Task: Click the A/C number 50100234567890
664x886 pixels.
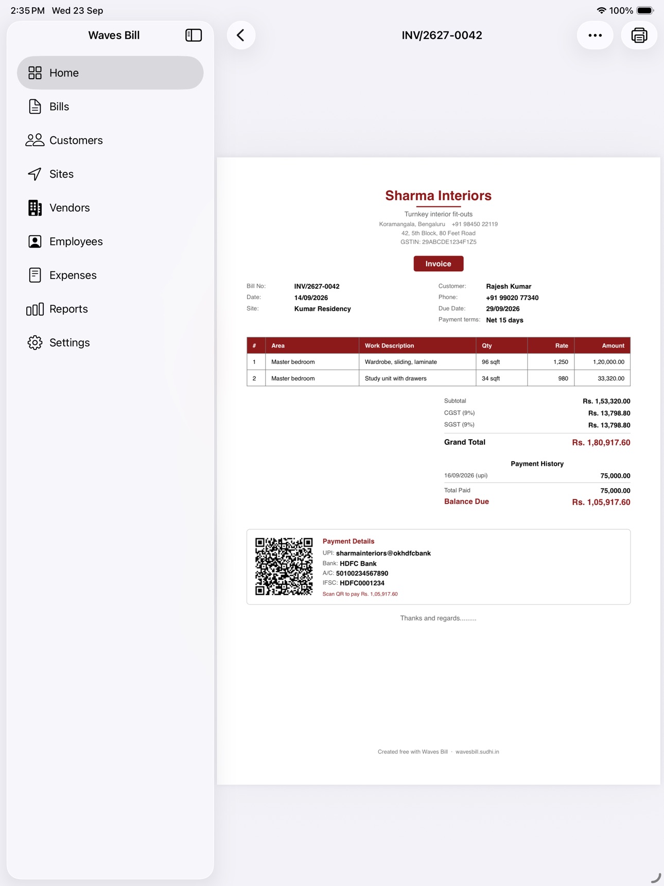Action: point(362,573)
